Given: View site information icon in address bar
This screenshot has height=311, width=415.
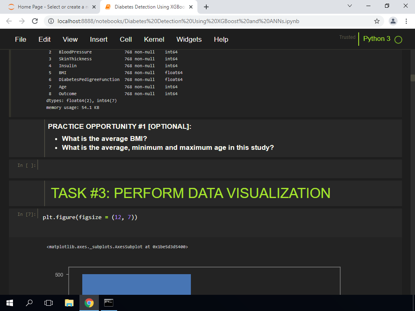Looking at the screenshot, I should click(x=51, y=21).
